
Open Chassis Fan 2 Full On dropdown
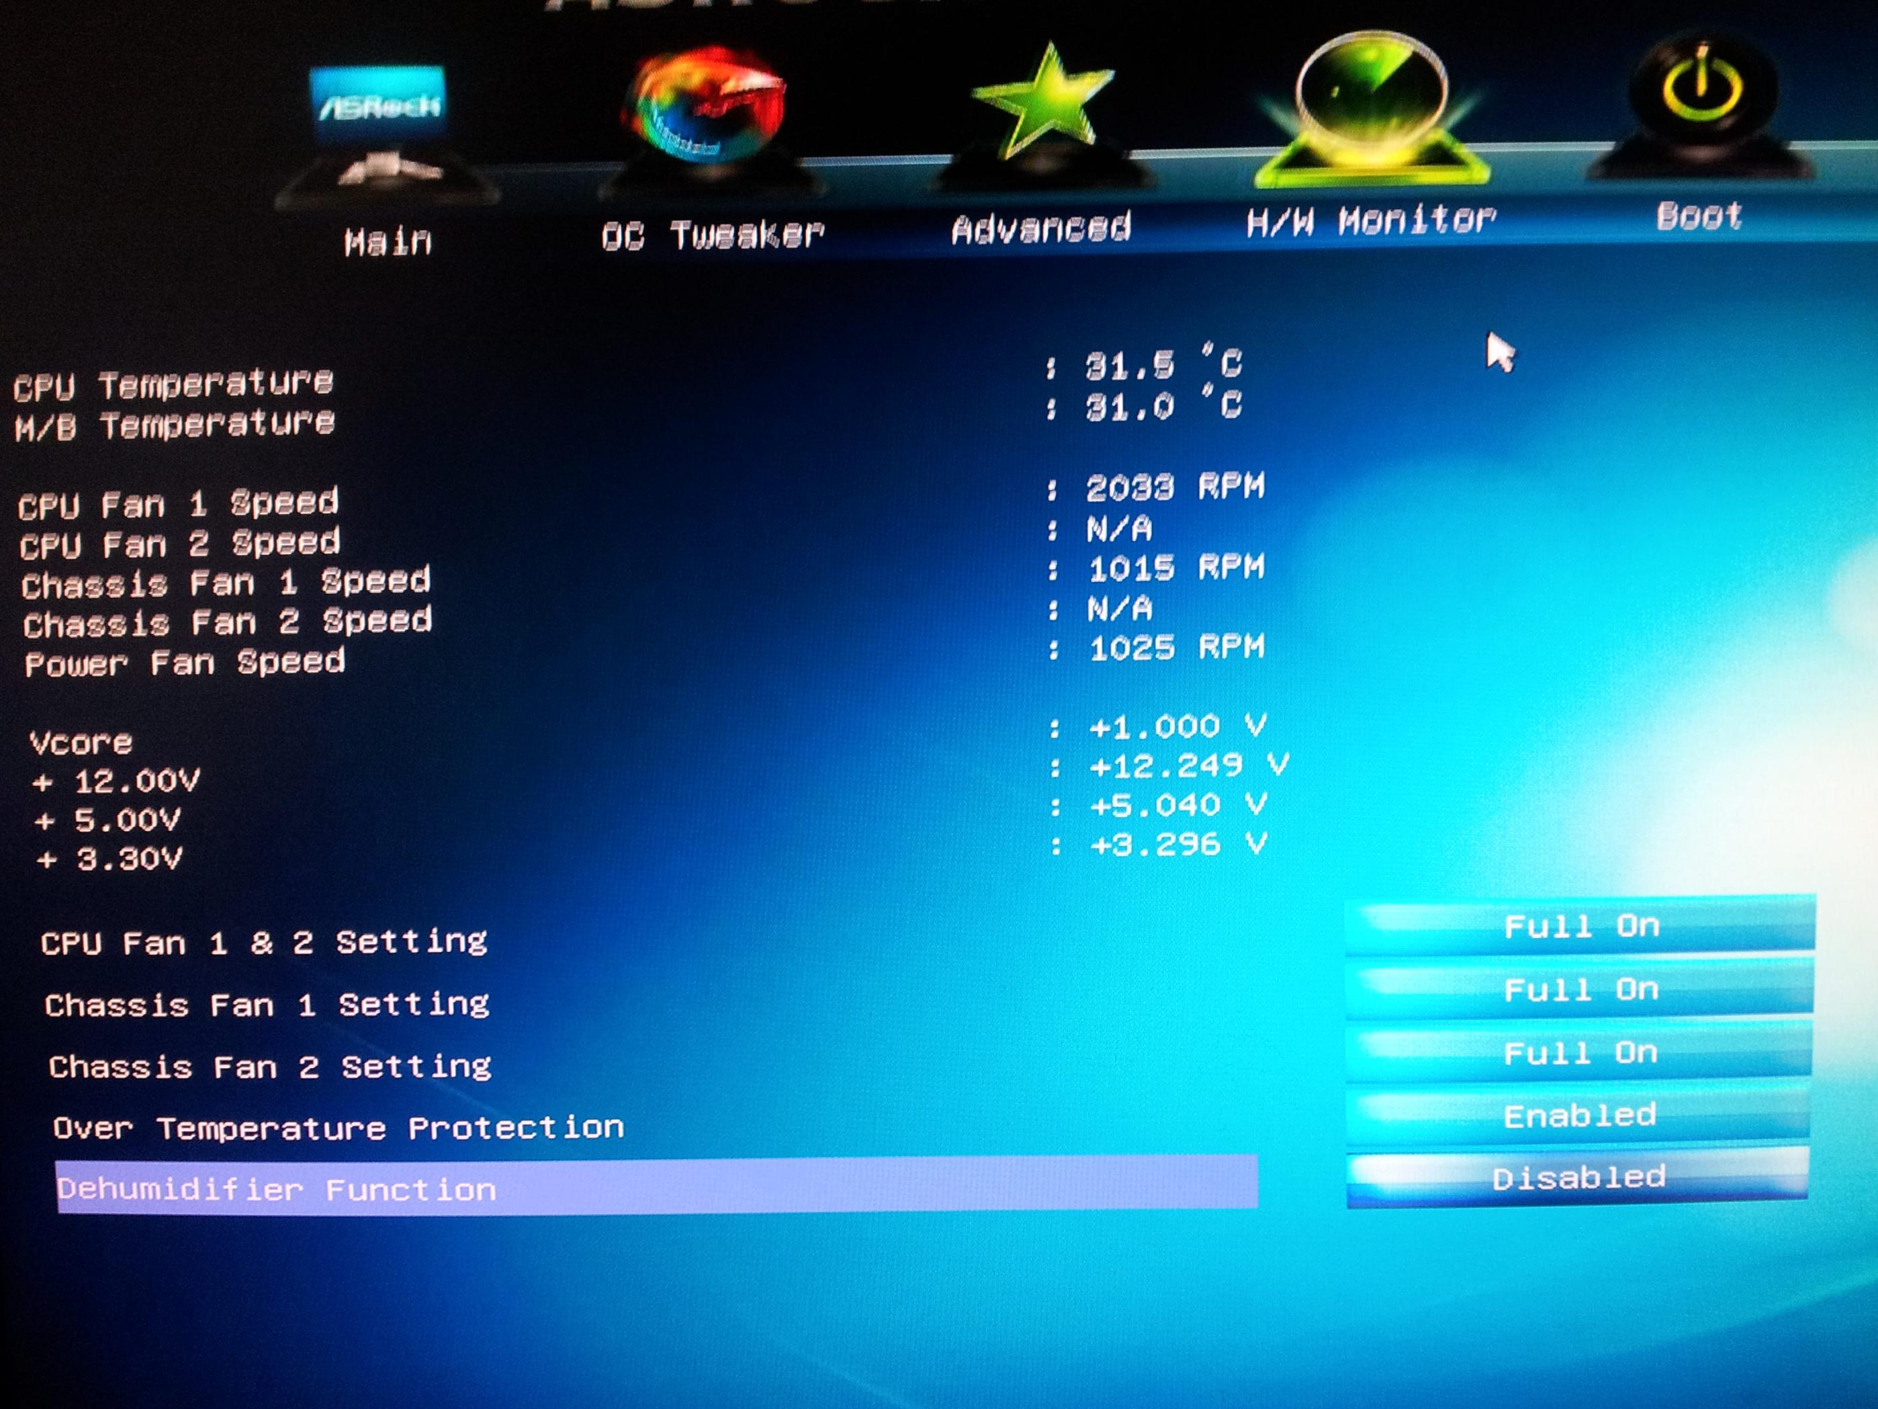pos(1579,1053)
